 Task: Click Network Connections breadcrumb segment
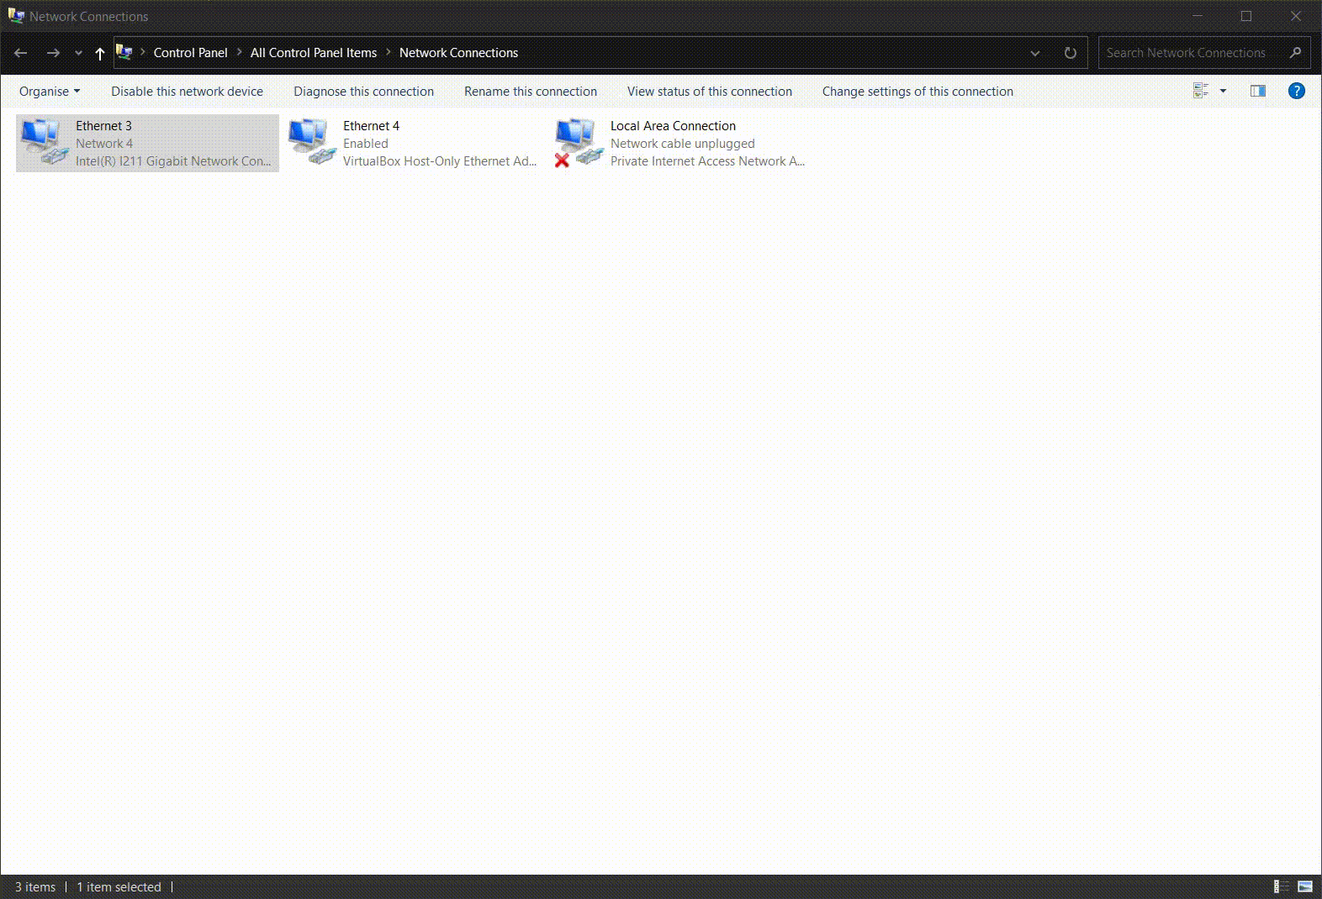(458, 53)
